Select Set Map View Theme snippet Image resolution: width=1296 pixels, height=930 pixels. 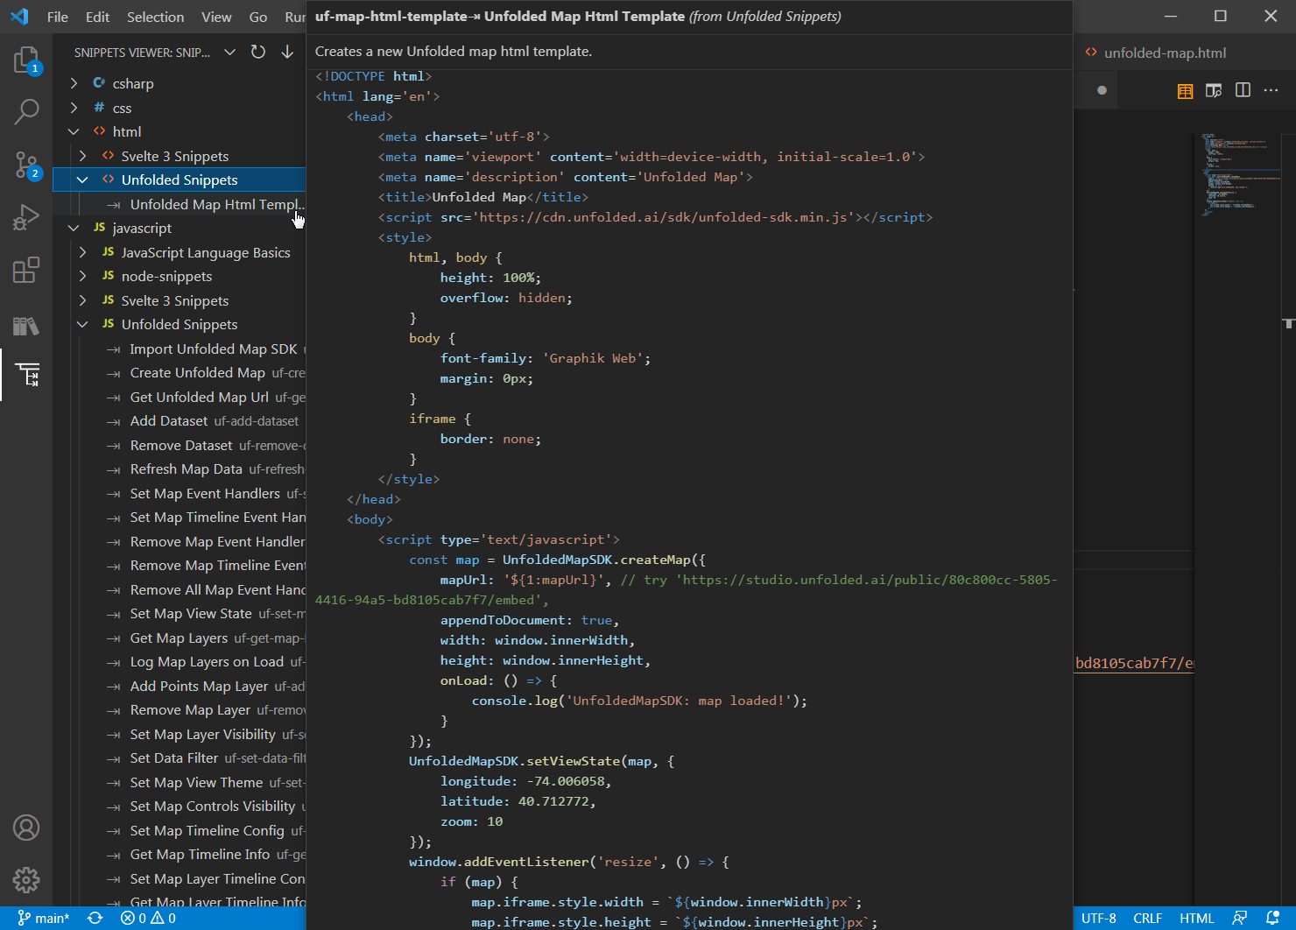(180, 782)
